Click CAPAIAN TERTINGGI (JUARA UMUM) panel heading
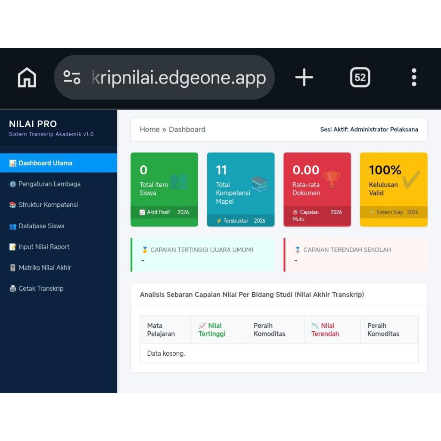This screenshot has width=441, height=441. 202,250
